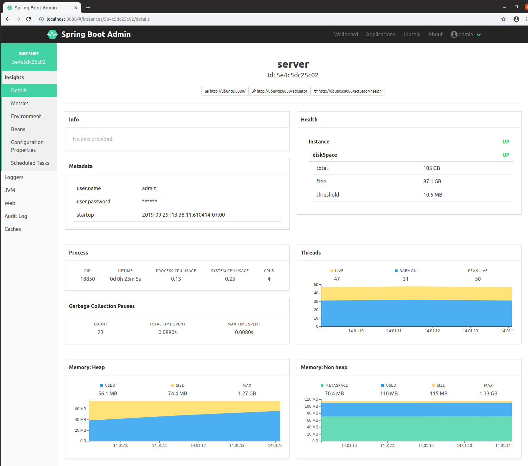Collapse the Insights sidebar section

pyautogui.click(x=29, y=77)
